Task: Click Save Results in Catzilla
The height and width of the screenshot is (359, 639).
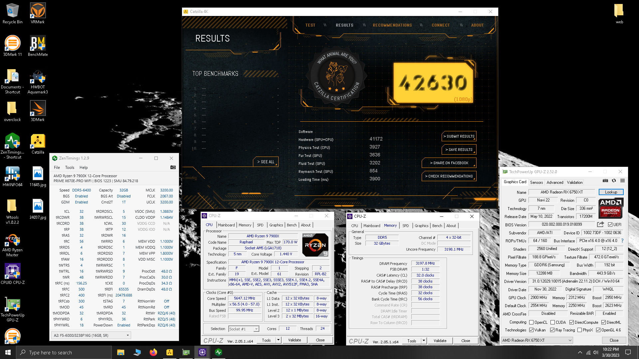Action: [459, 150]
